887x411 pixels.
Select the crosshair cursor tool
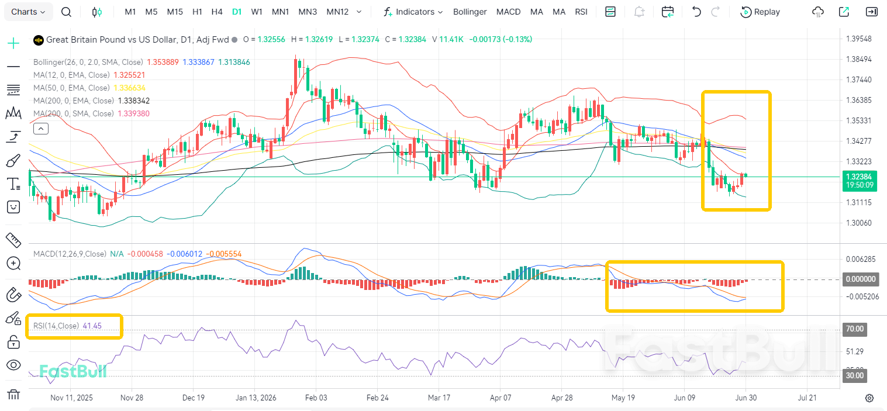[13, 43]
